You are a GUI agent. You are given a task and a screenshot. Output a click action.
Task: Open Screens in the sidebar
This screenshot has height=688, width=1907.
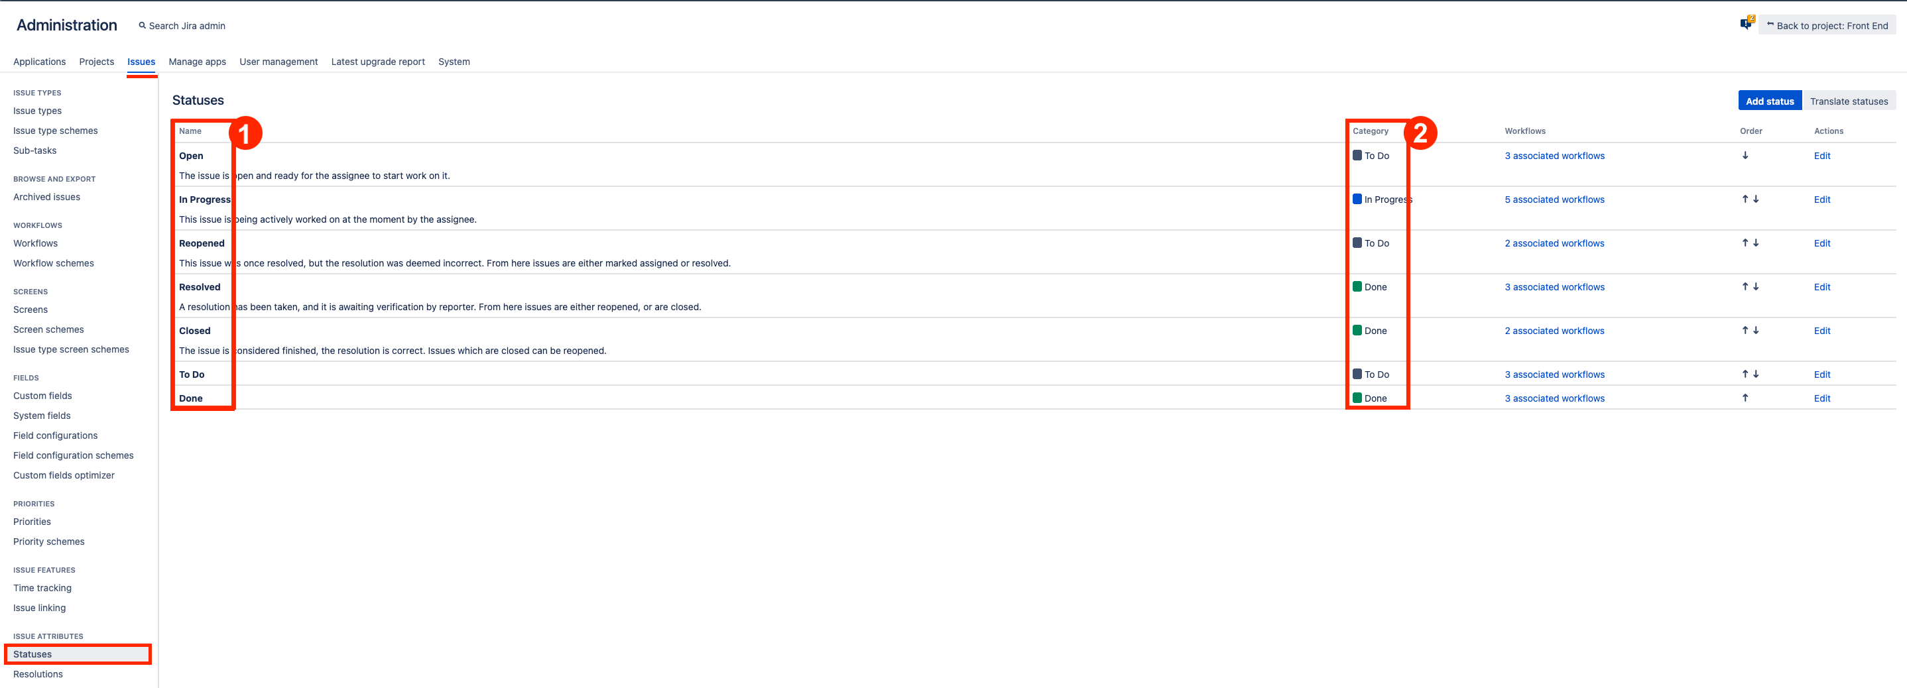point(31,310)
